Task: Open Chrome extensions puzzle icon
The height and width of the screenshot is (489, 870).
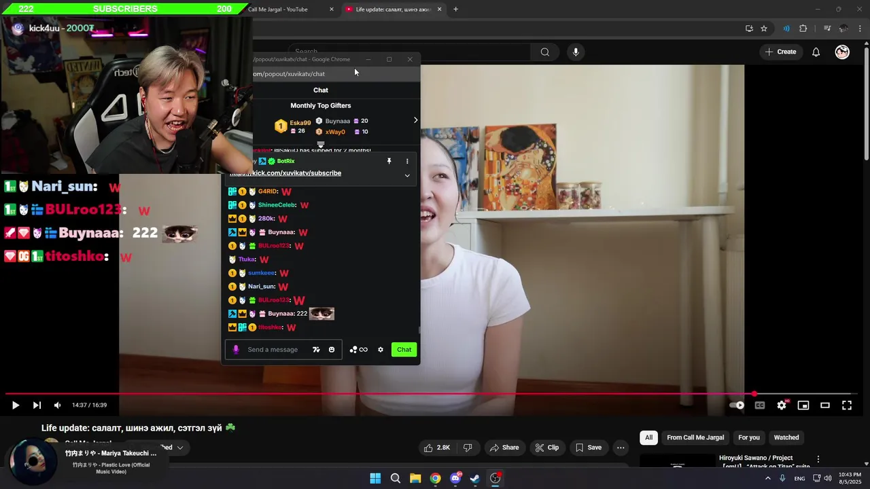Action: [x=803, y=29]
